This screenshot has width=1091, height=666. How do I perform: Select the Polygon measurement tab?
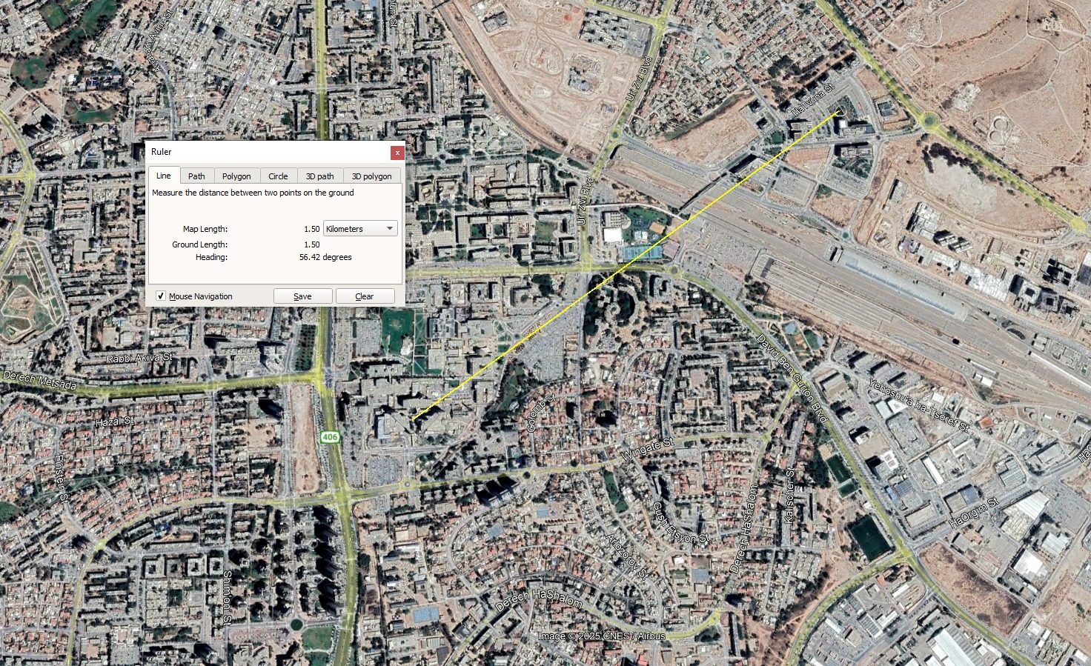coord(236,176)
